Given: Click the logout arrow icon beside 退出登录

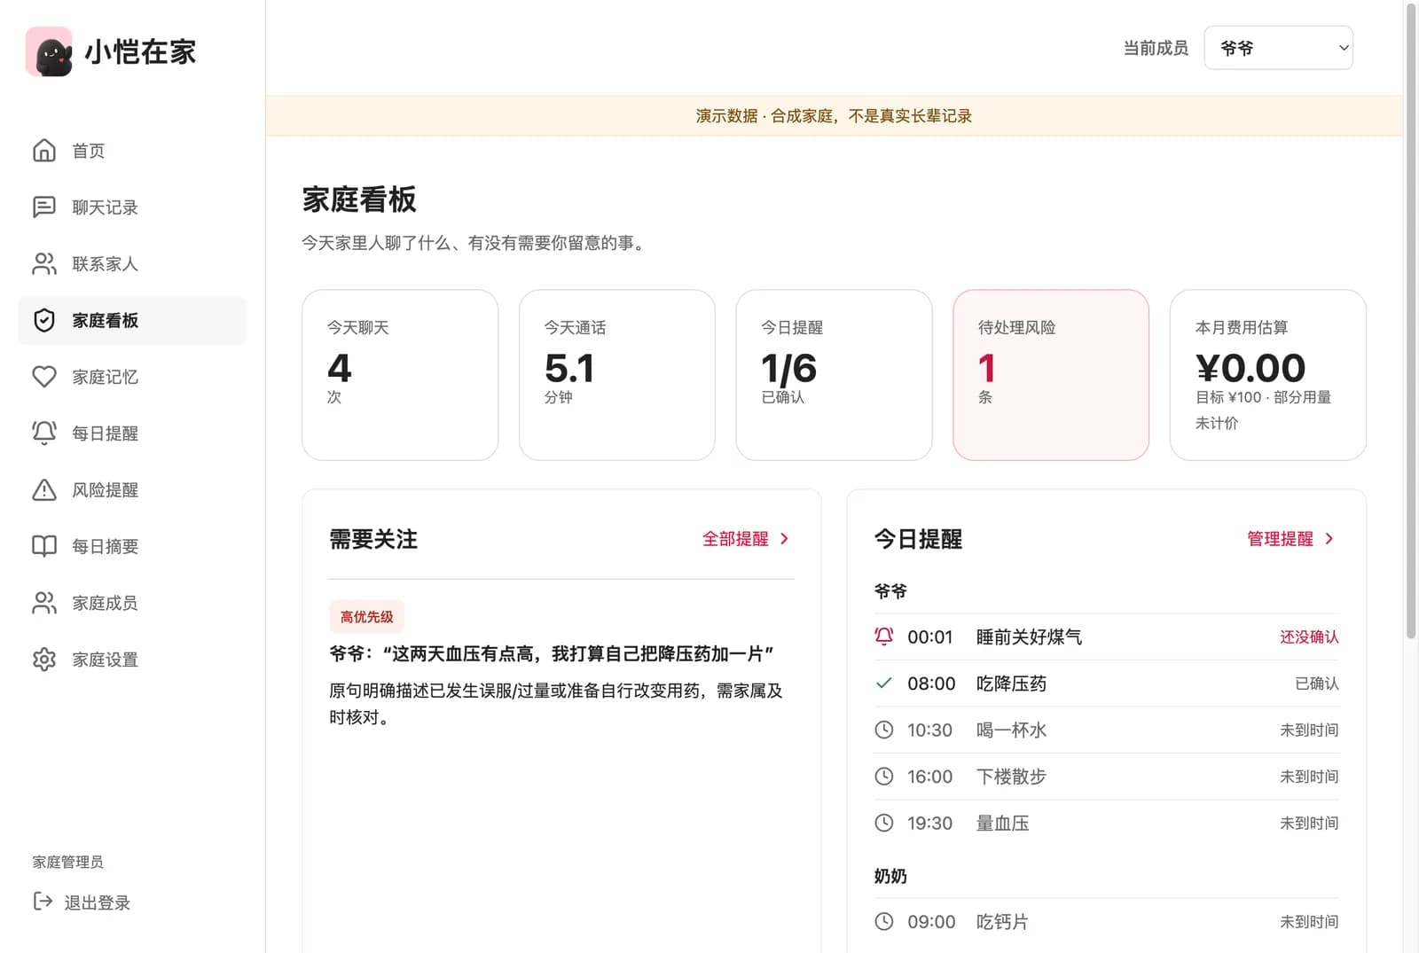Looking at the screenshot, I should (43, 902).
